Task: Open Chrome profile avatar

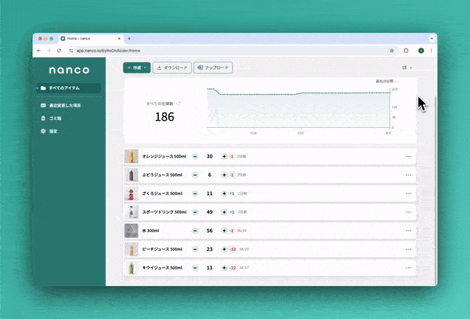Action: 421,51
